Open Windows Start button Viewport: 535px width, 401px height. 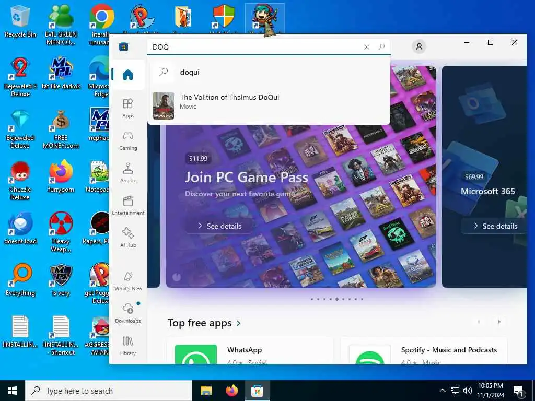point(13,391)
